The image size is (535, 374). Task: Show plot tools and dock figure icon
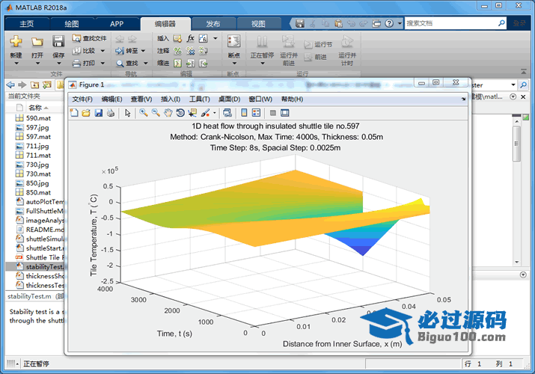click(284, 113)
